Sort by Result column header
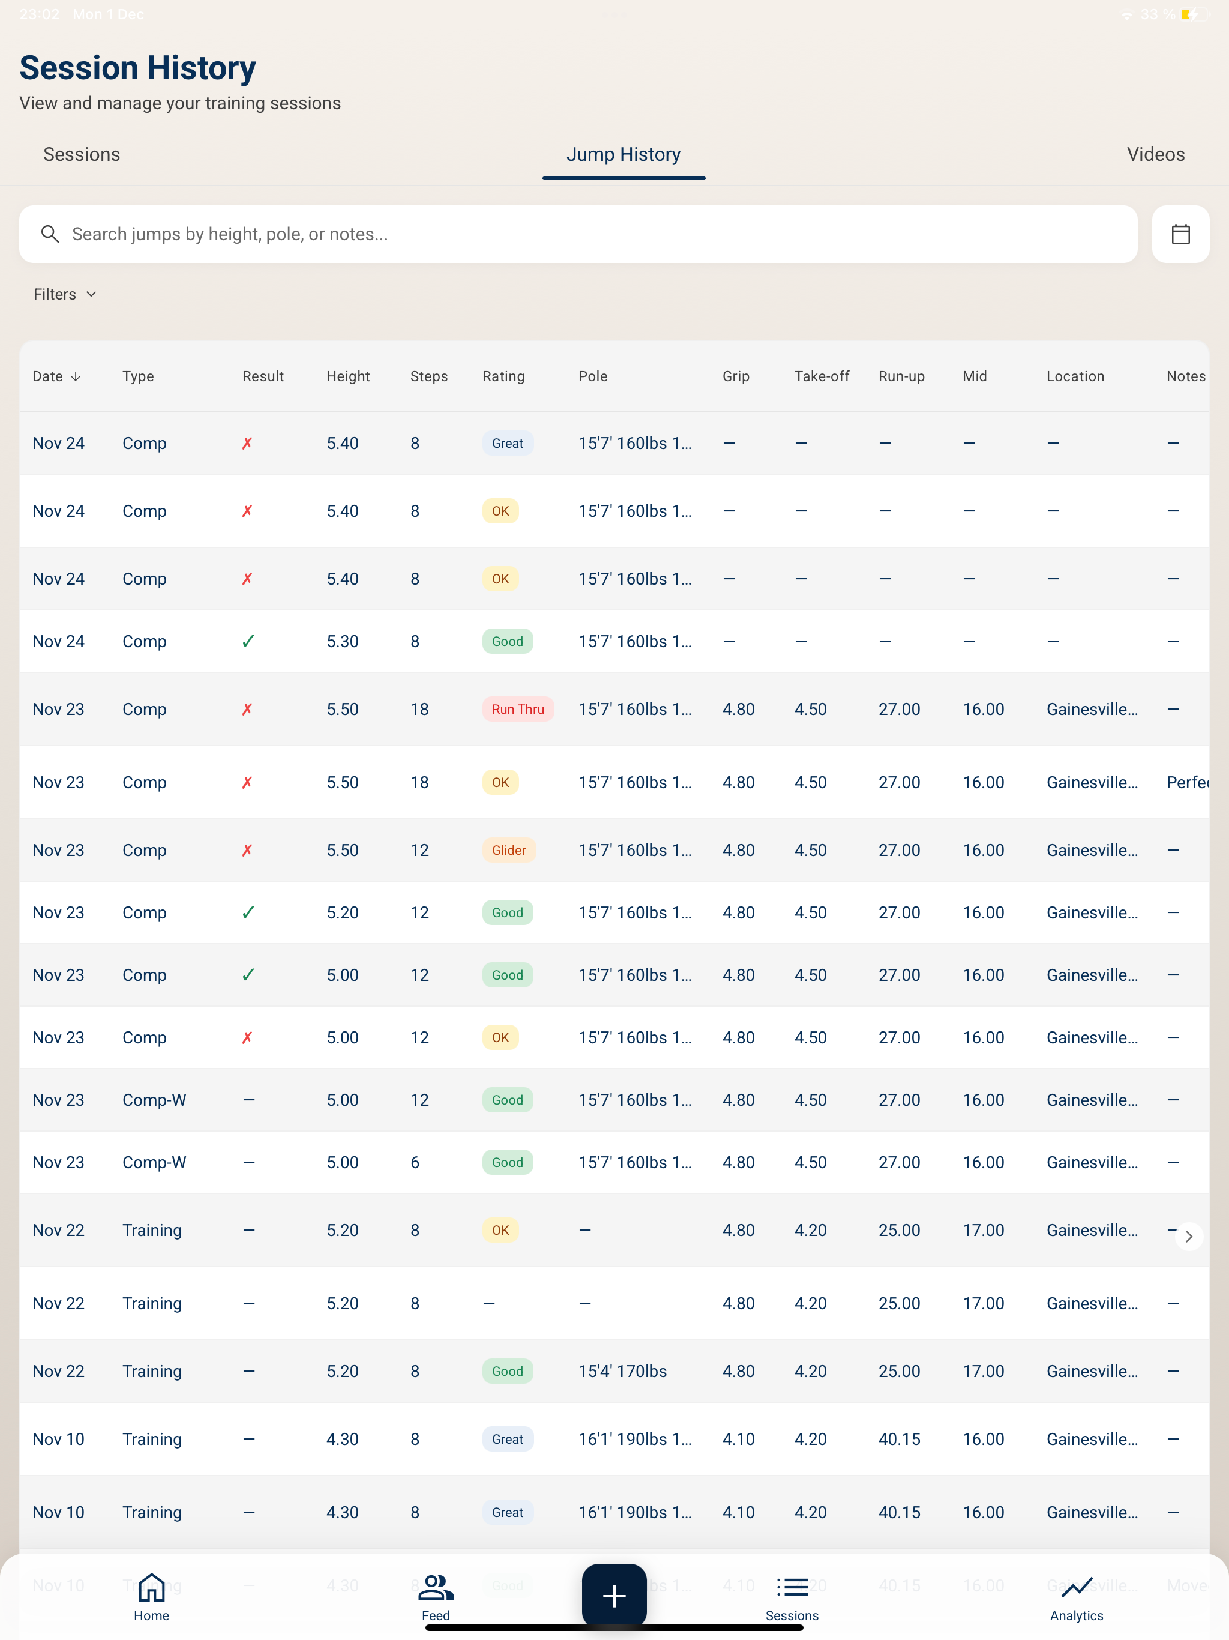Screen dimensions: 1229x1640 [263, 376]
